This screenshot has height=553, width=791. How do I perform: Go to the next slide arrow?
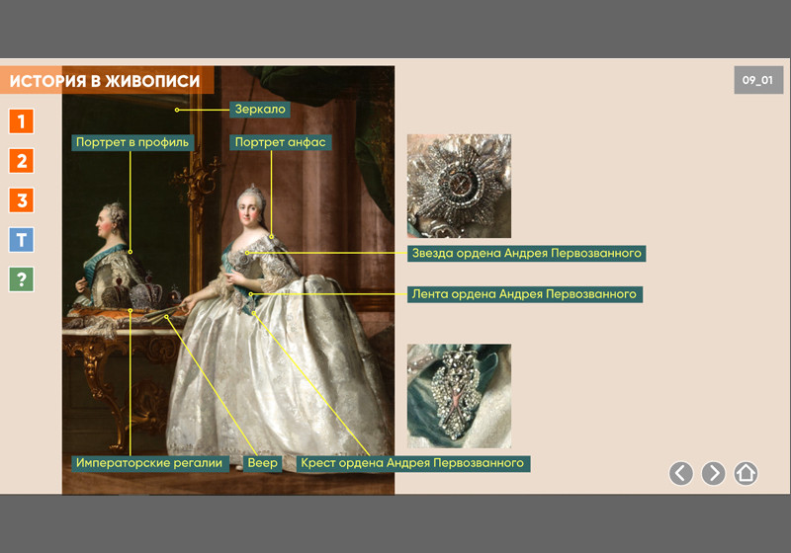713,473
